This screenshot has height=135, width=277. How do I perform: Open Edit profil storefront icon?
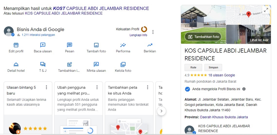[x=16, y=45]
